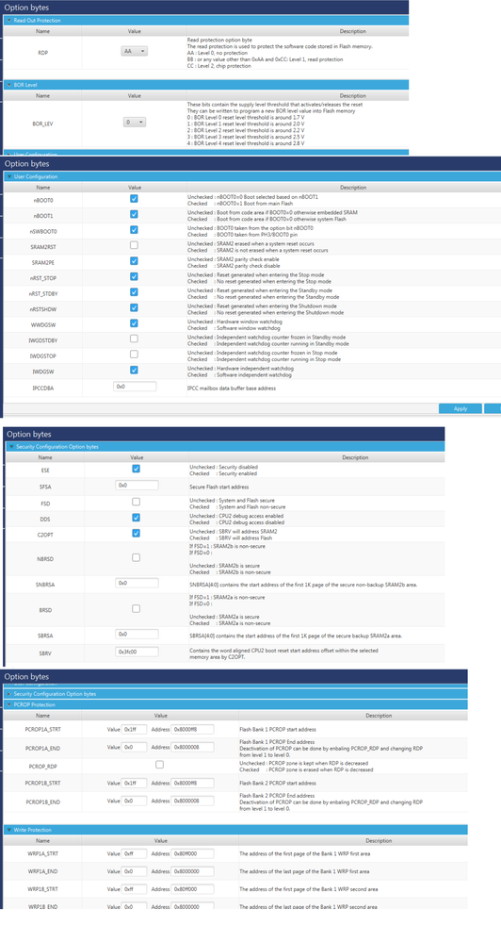Click the PCROP1B_STRT Address field
Screen dimensions: 501x942
click(192, 783)
